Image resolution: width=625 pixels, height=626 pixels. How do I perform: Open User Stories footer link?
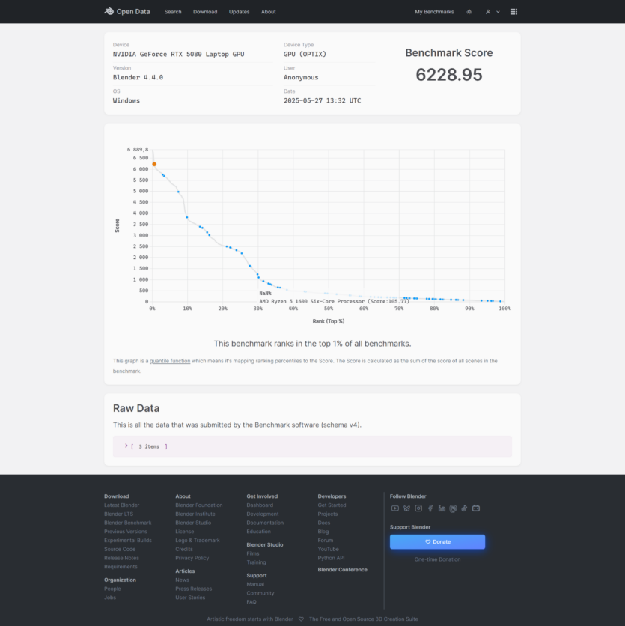190,598
